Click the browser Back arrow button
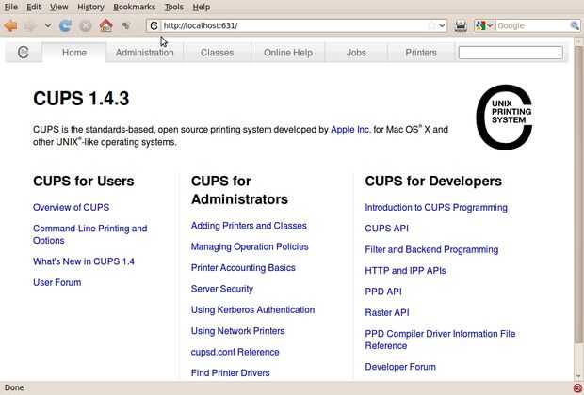 (10, 25)
